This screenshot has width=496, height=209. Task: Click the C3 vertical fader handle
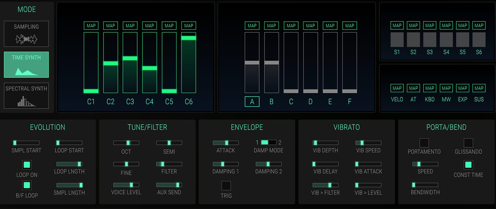[x=130, y=58]
